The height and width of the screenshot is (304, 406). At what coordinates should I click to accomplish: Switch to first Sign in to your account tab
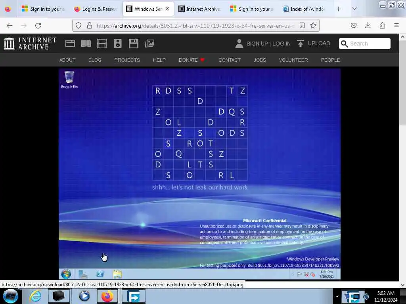(43, 9)
